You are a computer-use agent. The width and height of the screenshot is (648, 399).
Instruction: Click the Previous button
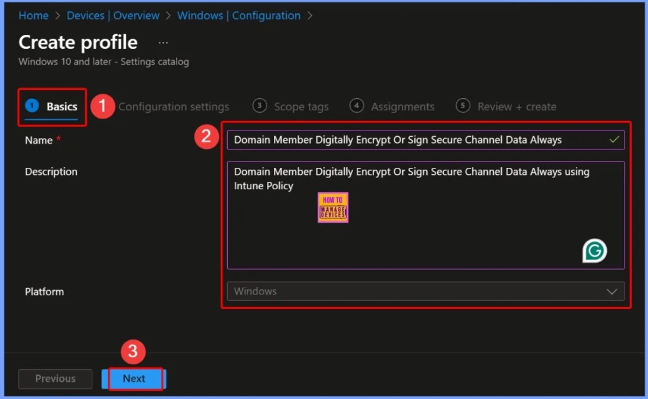point(55,379)
